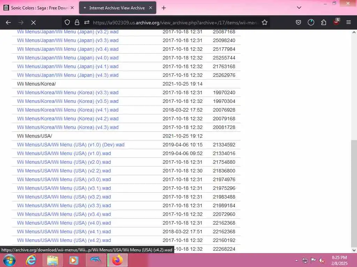Viewport: 357px width, 267px height.
Task: Click the scrollbar down arrow
Action: coord(354,250)
